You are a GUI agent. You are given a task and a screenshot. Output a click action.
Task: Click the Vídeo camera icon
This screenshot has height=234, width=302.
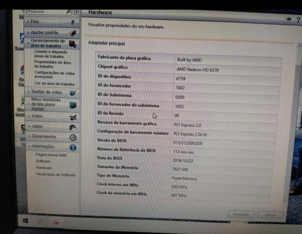coord(73,117)
